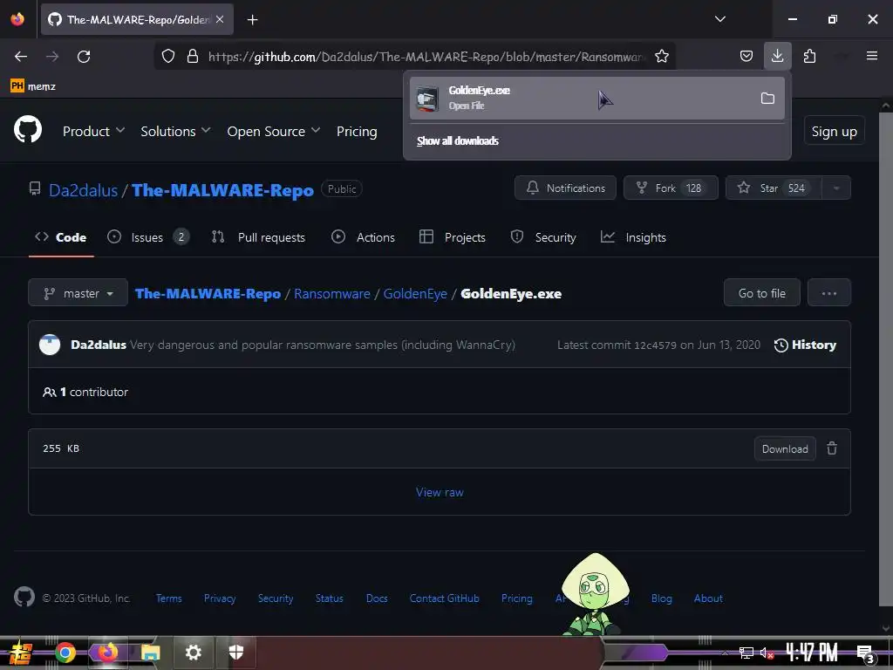This screenshot has height=670, width=893.
Task: Open the footer Blog link
Action: click(661, 598)
